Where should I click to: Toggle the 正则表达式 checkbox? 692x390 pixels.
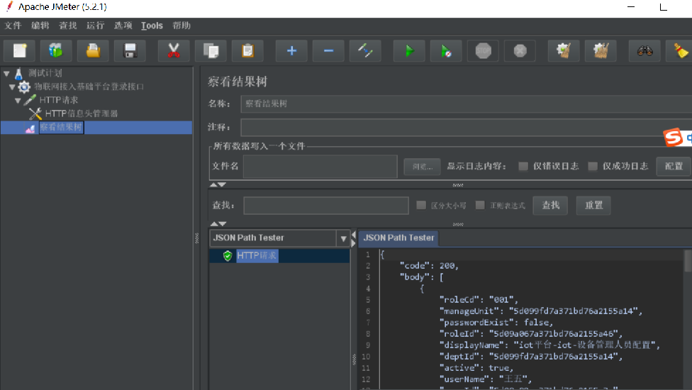(x=480, y=205)
